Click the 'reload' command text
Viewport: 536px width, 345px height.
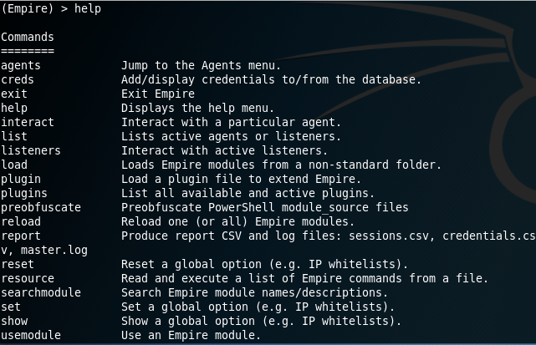21,221
